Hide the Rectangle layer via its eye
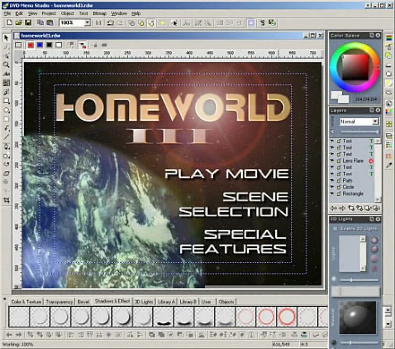 [x=332, y=194]
